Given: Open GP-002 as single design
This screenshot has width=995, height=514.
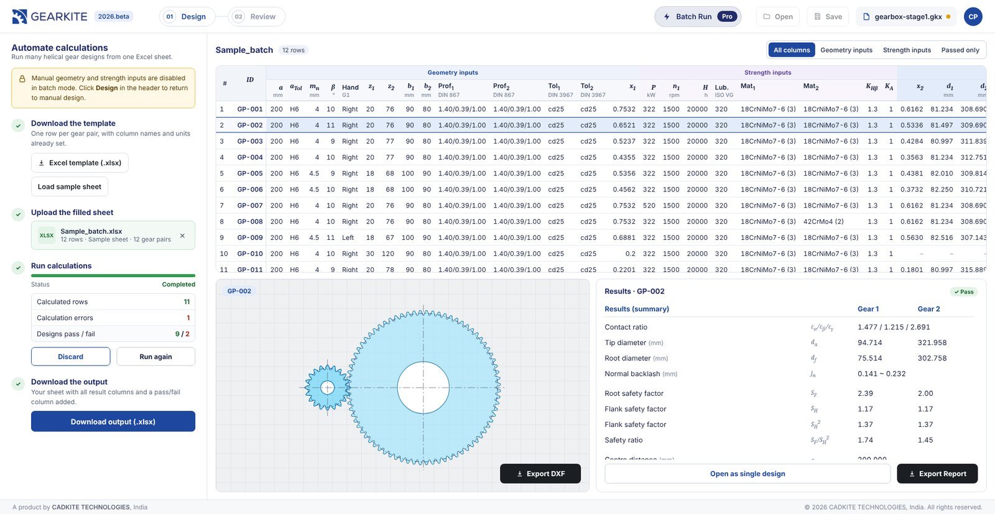Looking at the screenshot, I should (747, 474).
